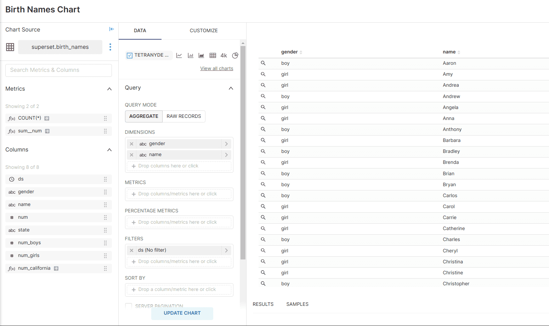Collapse the Columns section
Screen dimensions: 549x326
point(109,150)
